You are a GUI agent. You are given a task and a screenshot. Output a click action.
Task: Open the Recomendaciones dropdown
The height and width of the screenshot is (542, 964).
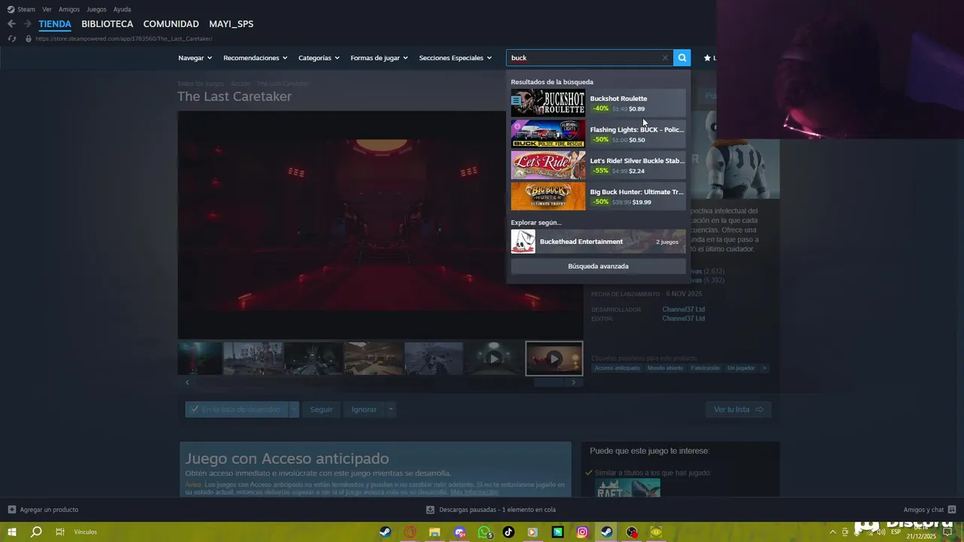click(x=255, y=58)
